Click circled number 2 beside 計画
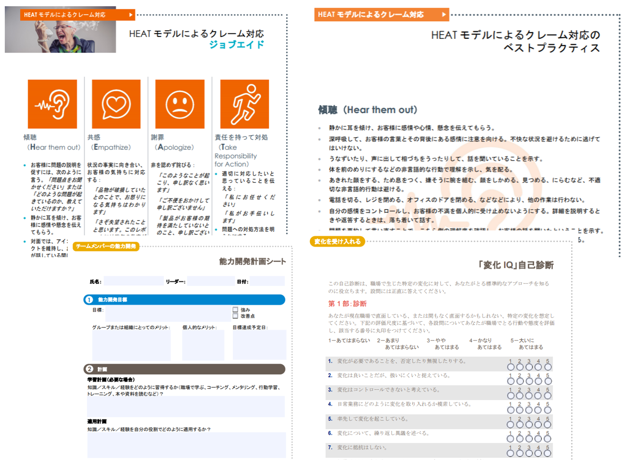631x460 pixels. [89, 369]
